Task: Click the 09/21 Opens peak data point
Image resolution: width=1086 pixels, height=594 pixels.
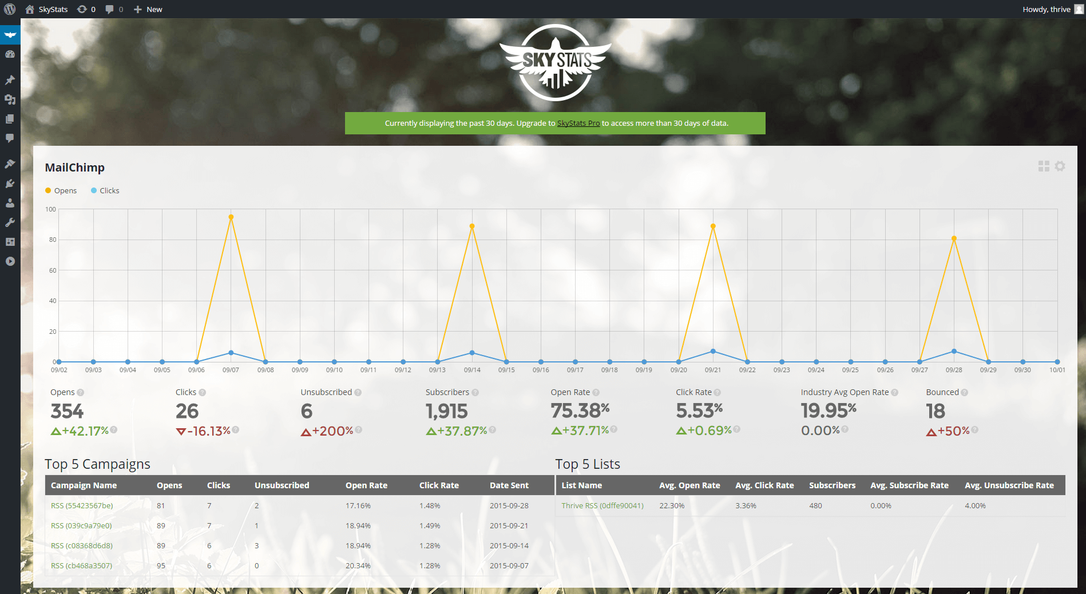Action: [x=713, y=226]
